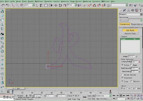Open the View reference coordinate dropdown
This screenshot has width=143, height=101.
(x=76, y=5)
